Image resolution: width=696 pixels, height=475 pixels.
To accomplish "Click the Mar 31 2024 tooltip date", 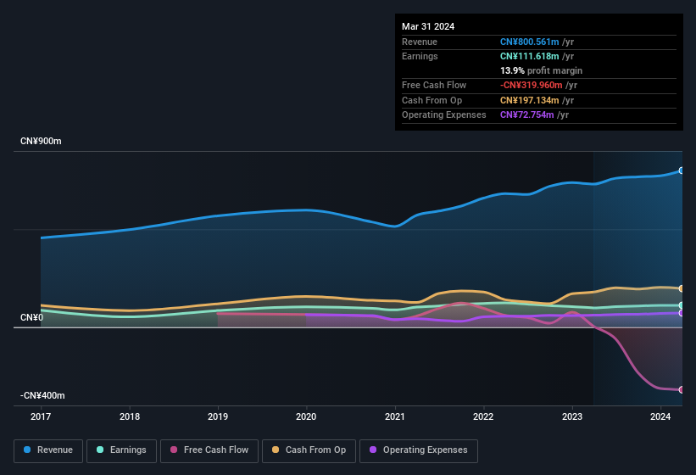I will click(x=428, y=26).
